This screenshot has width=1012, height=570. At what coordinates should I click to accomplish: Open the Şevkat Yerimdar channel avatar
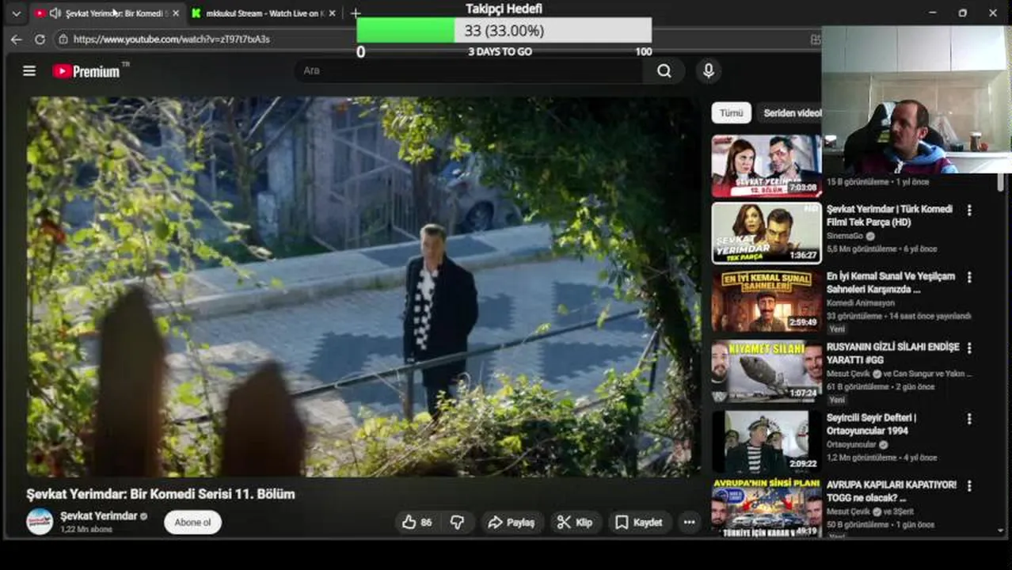(40, 522)
